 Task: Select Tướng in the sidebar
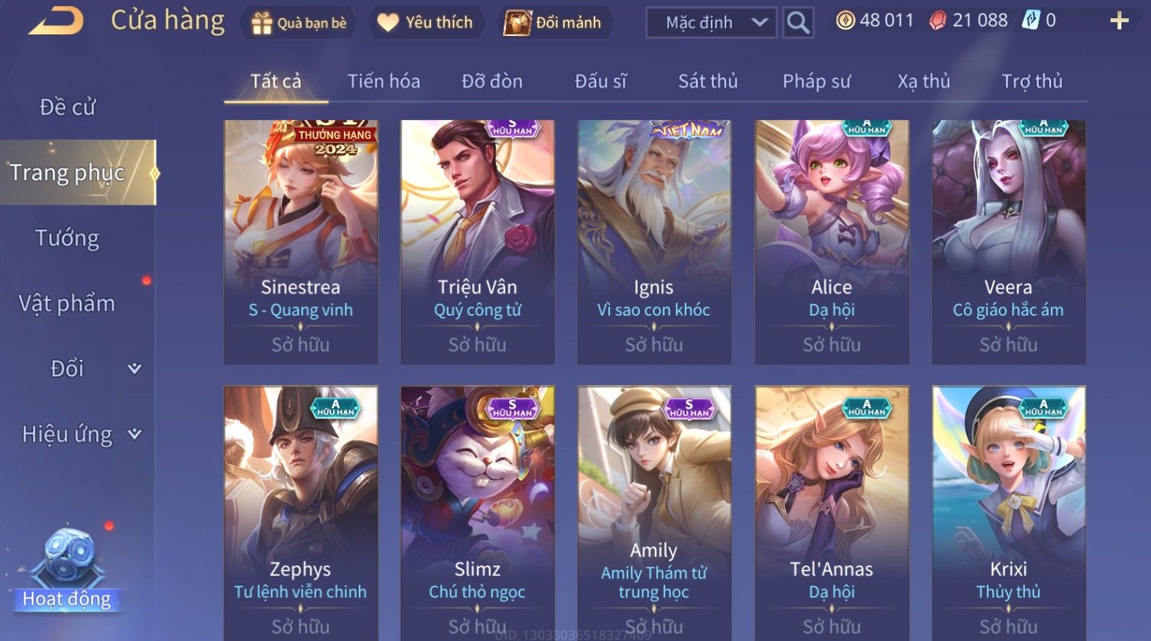67,238
